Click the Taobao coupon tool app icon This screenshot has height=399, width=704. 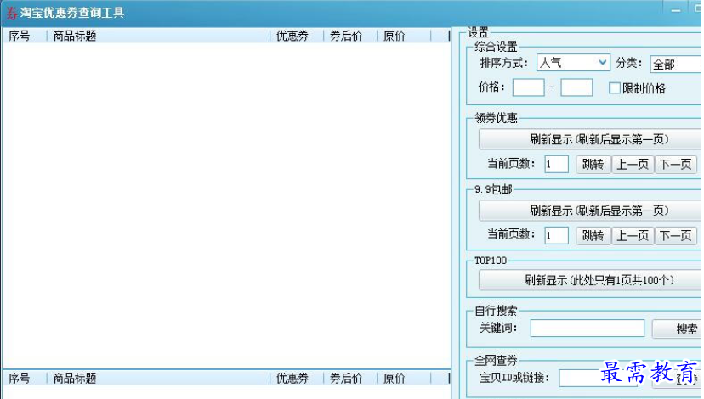coord(11,13)
